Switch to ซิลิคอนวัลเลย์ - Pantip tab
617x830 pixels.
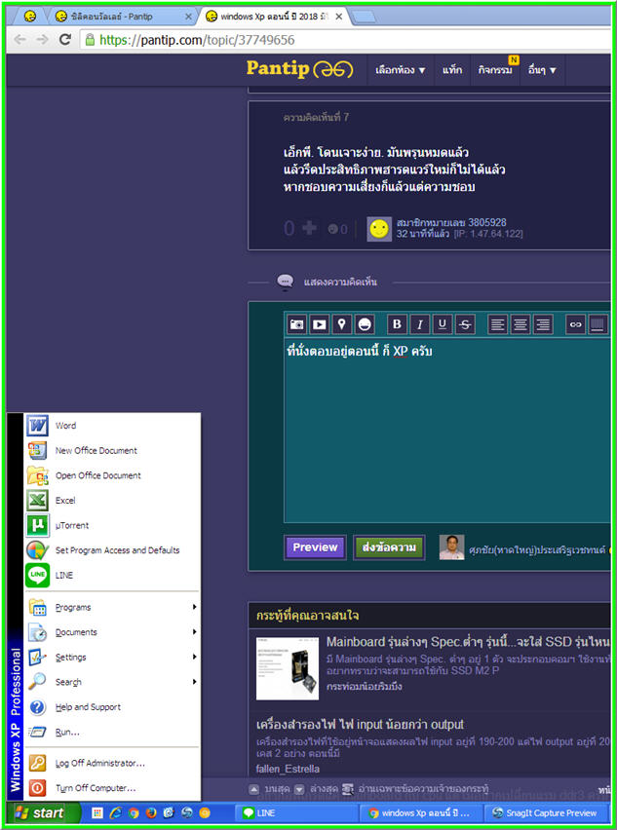(121, 17)
